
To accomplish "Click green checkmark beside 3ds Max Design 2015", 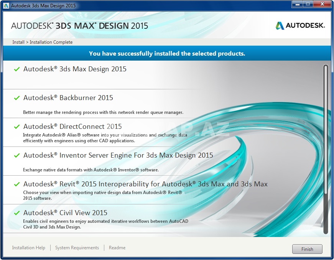I will [x=17, y=69].
